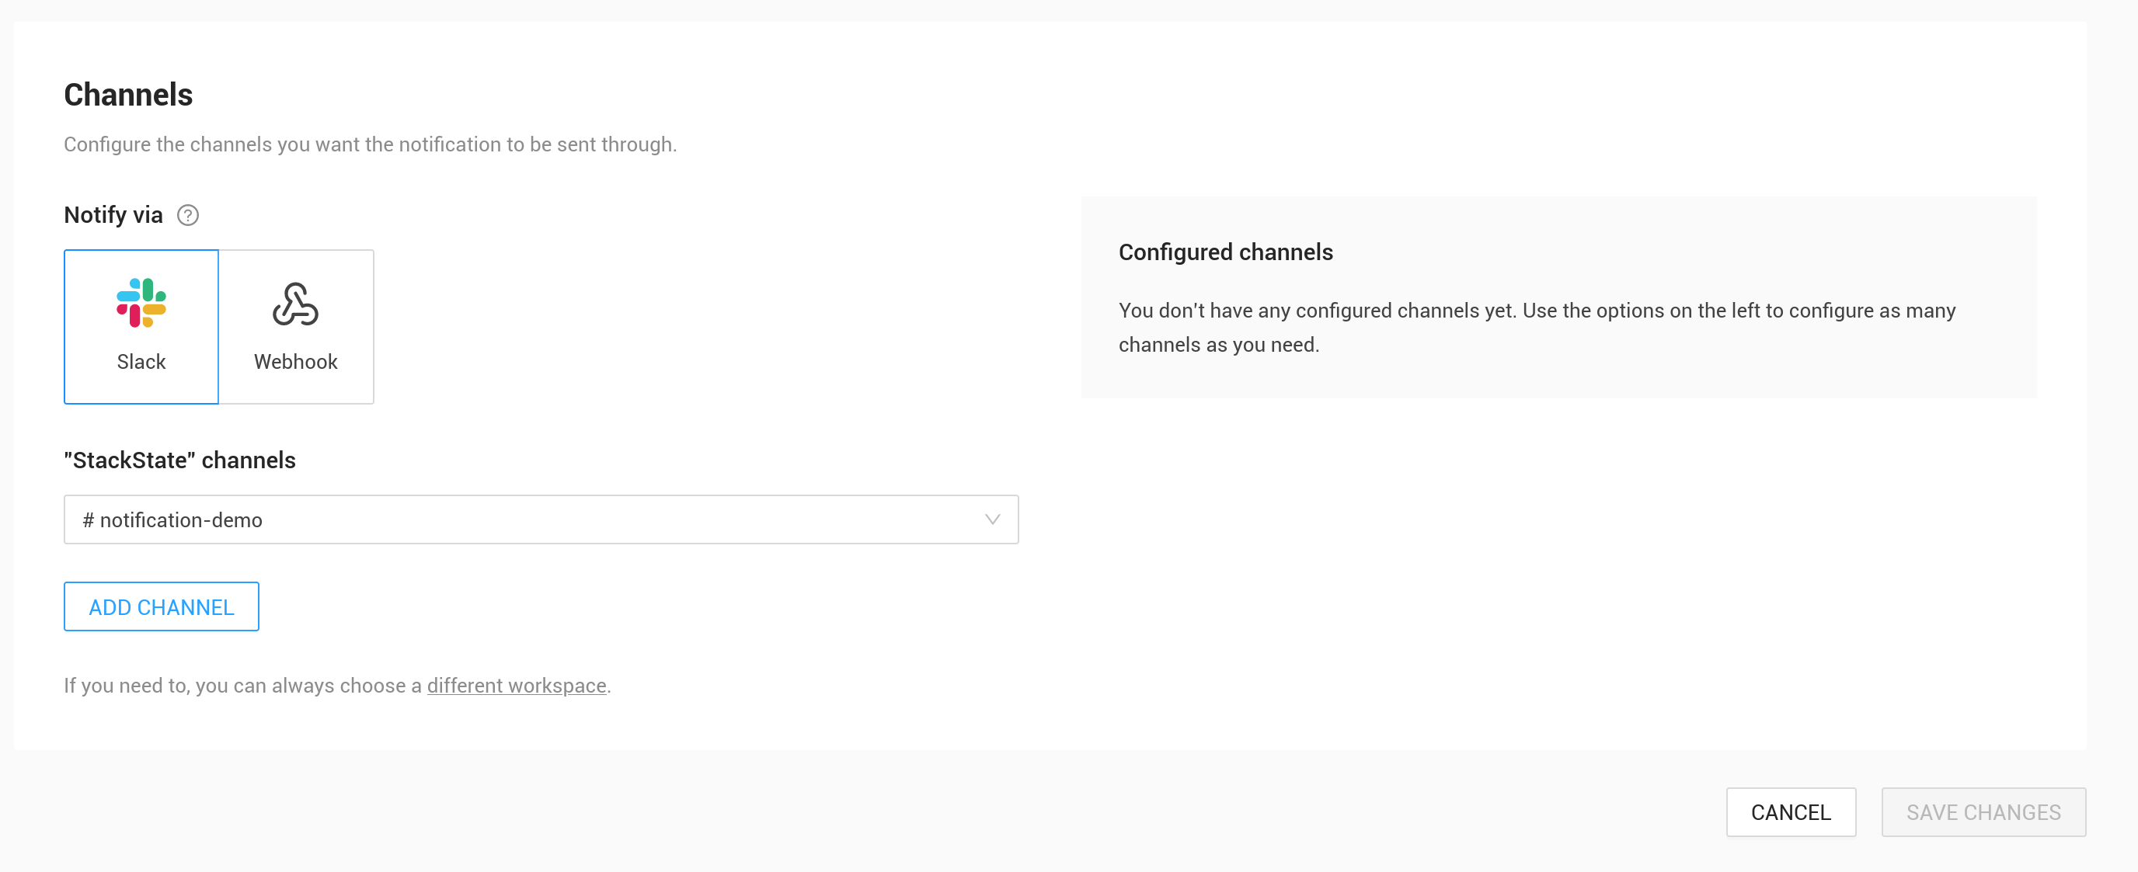Select Webhook as the notification channel
This screenshot has height=872, width=2138.
coord(295,326)
